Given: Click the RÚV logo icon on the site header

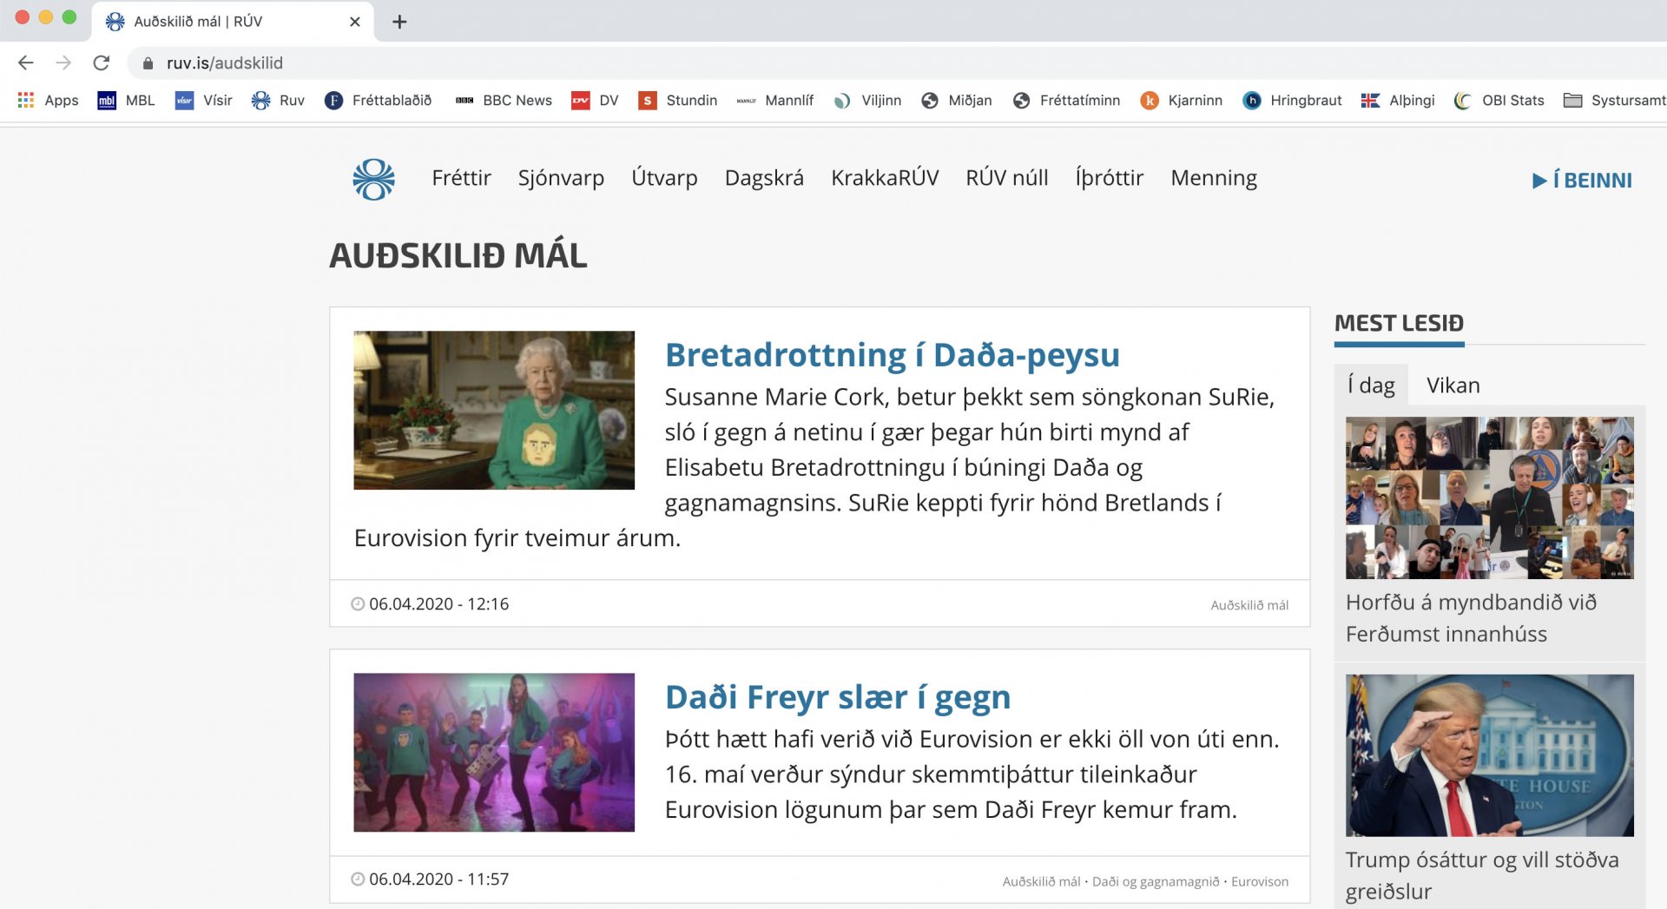Looking at the screenshot, I should (373, 179).
